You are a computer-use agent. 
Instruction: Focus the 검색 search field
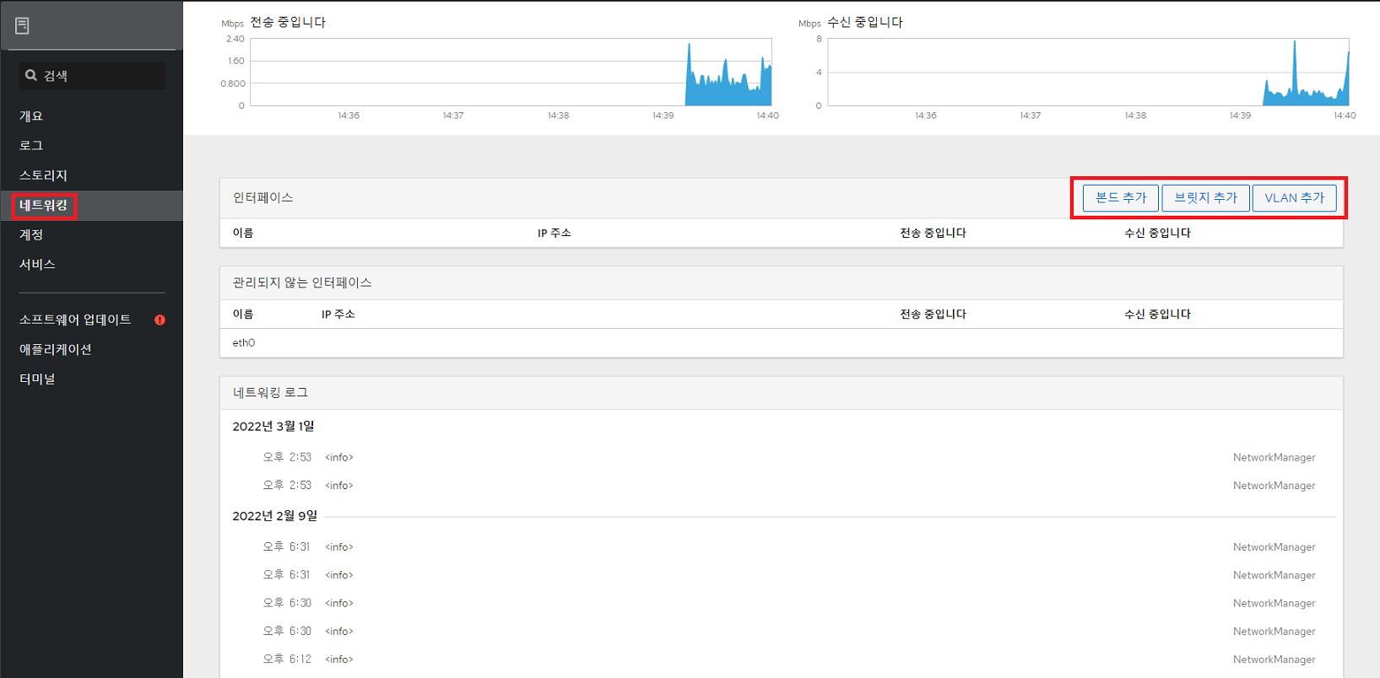pos(92,75)
